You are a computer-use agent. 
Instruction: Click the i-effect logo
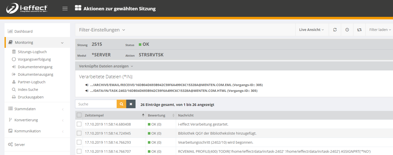pyautogui.click(x=27, y=9)
